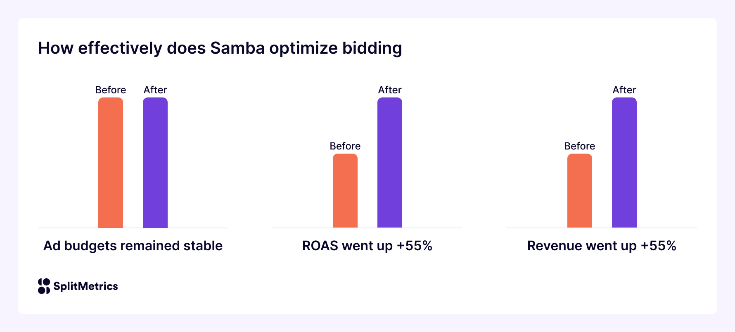Select the purple After bar in ROAS chart

(390, 163)
